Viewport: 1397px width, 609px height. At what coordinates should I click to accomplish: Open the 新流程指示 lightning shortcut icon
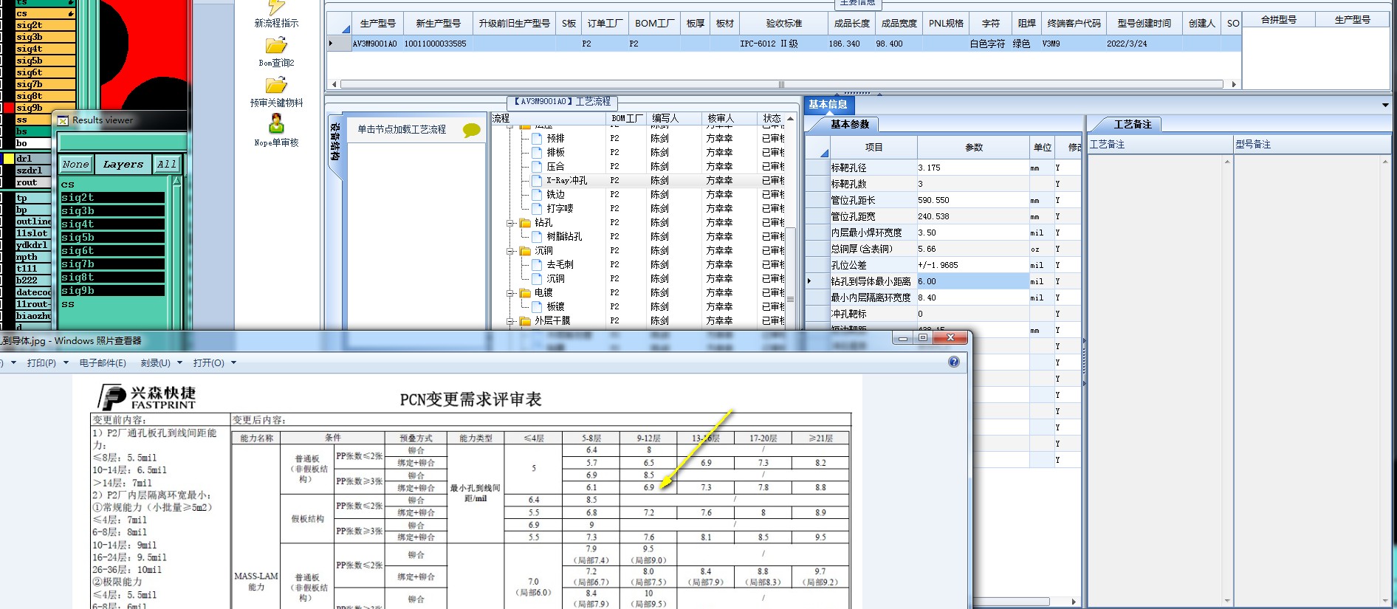point(276,7)
